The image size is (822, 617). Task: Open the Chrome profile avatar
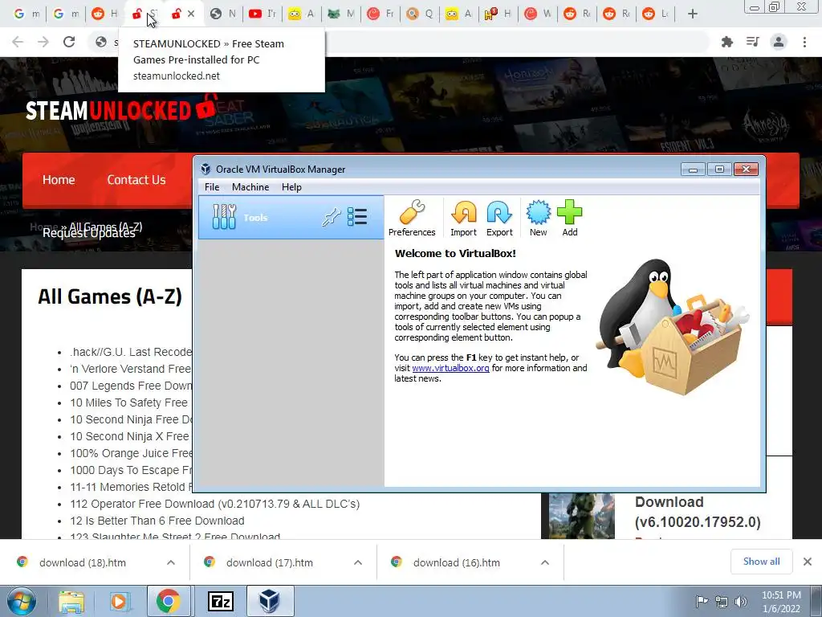coord(779,42)
